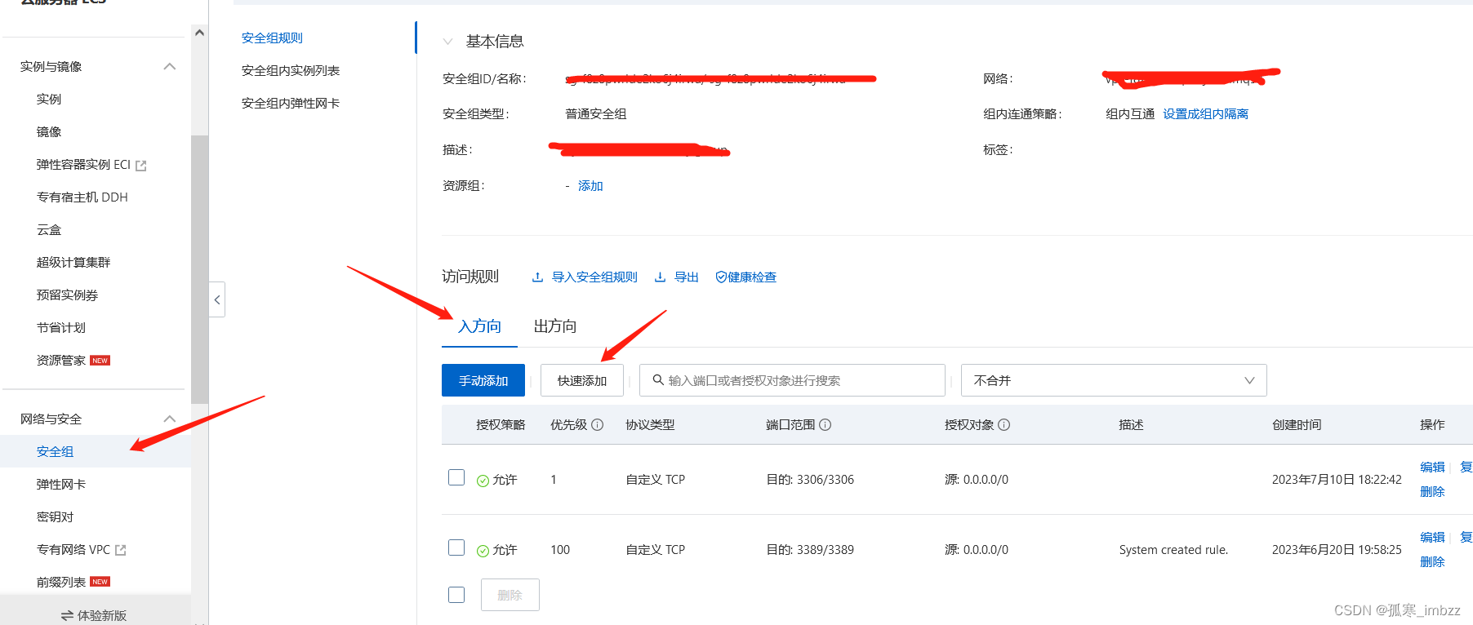Click the disabled 删除 button below the table
The width and height of the screenshot is (1473, 625).
tap(510, 595)
